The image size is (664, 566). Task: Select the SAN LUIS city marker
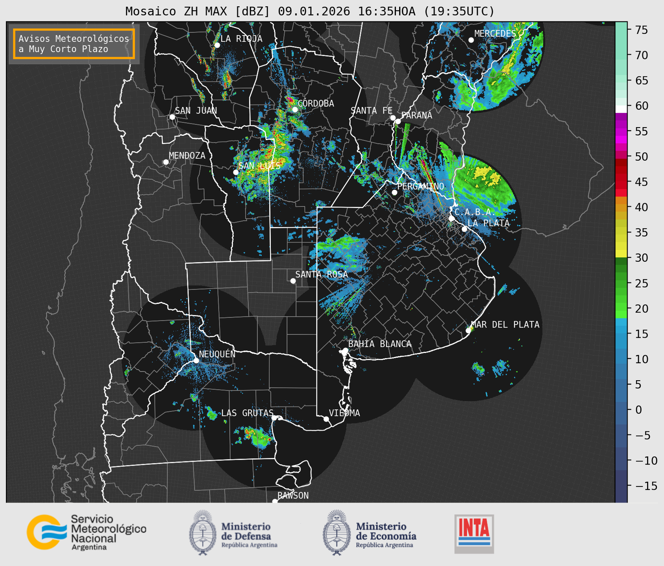click(x=236, y=172)
